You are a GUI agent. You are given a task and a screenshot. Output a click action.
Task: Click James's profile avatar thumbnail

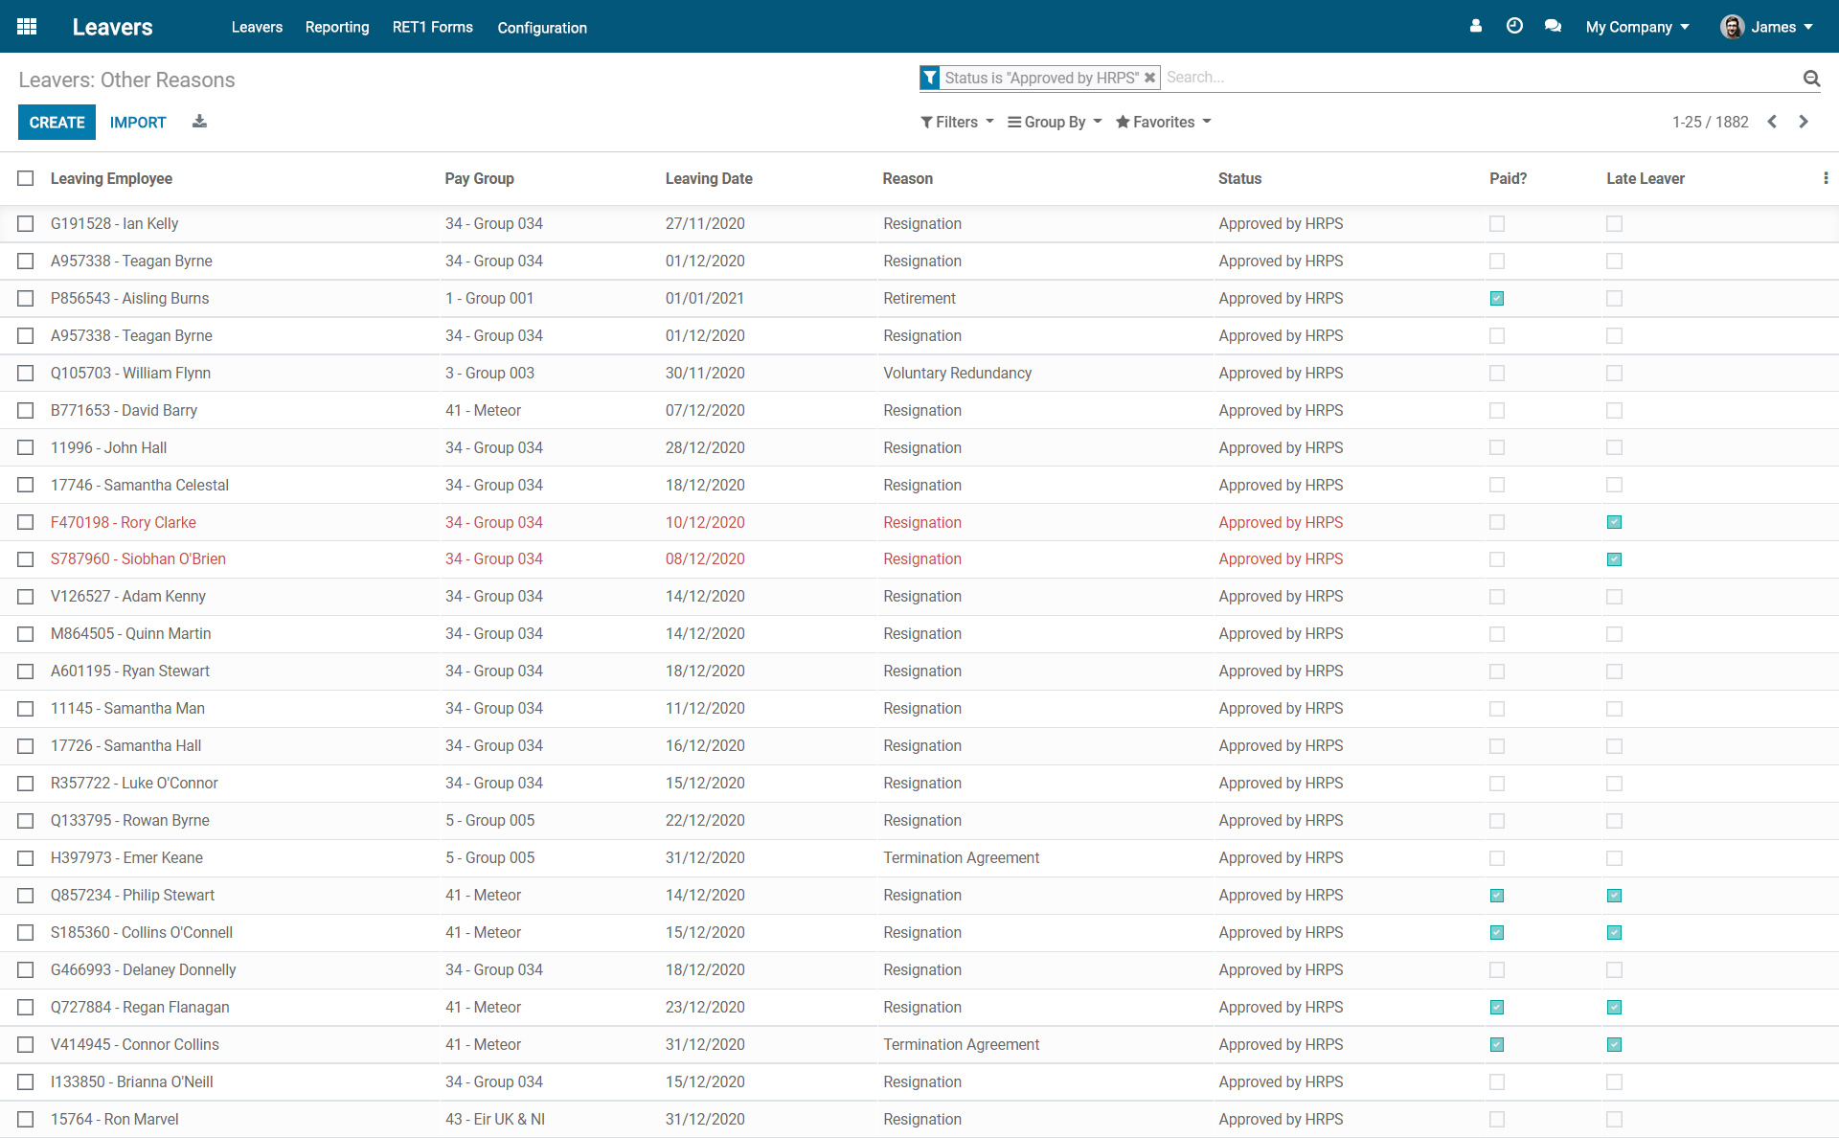coord(1734,26)
